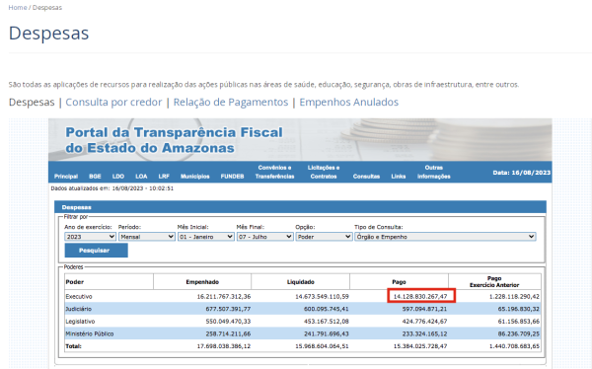
Task: Select Total Exercício Anterior value 1.440.708.683,65
Action: pos(515,346)
